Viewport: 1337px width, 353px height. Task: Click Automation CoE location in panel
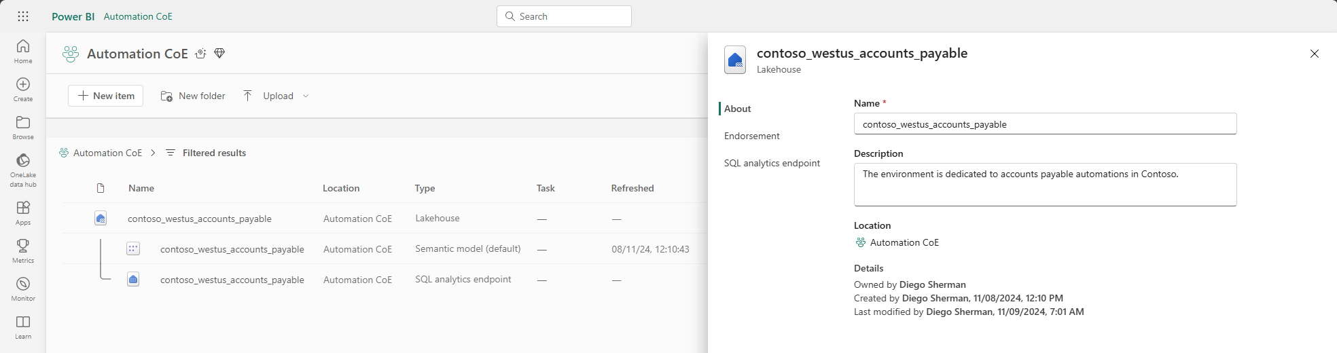tap(904, 242)
